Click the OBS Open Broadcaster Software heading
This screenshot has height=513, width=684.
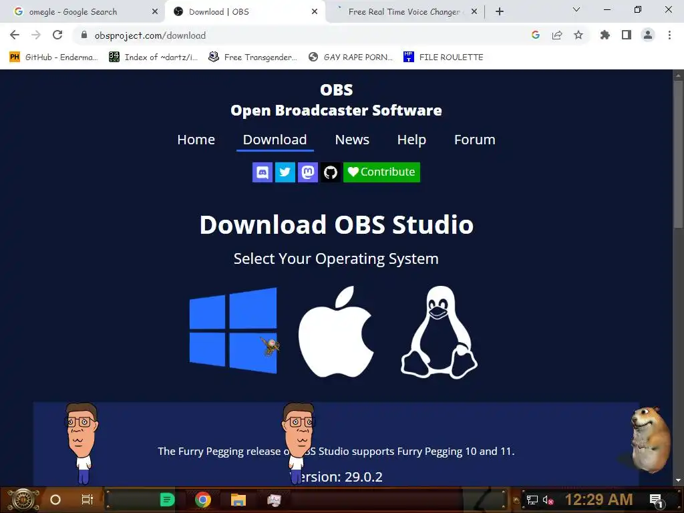point(337,100)
